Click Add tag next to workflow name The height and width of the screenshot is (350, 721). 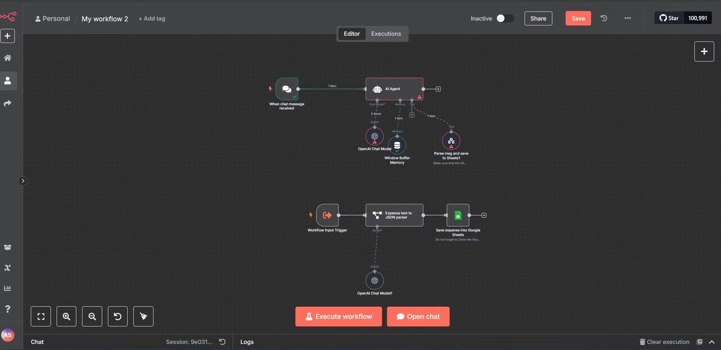pos(152,19)
